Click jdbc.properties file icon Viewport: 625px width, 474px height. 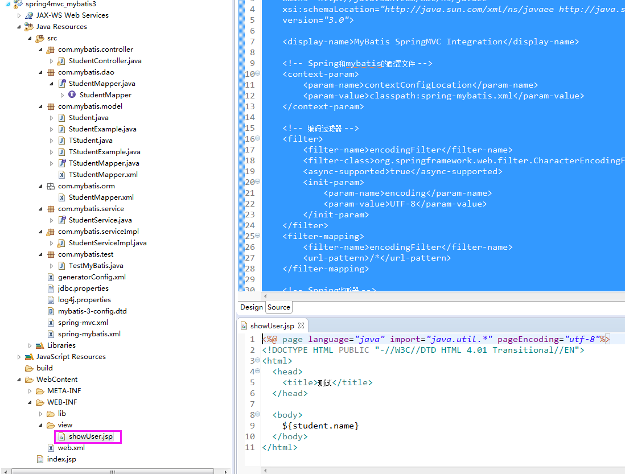coord(51,288)
